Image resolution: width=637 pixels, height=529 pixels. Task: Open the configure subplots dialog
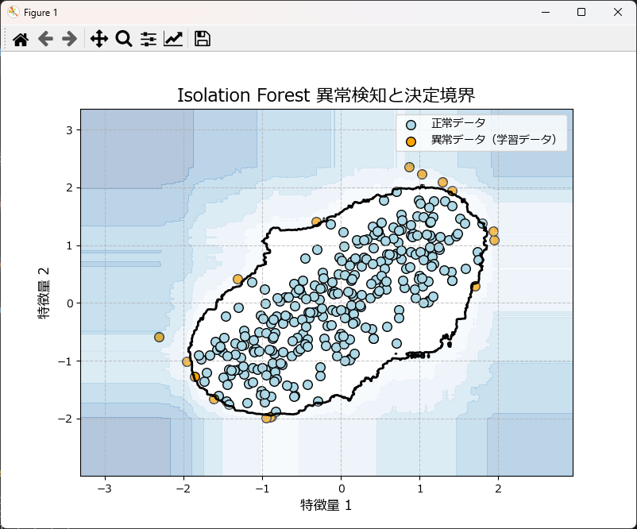click(148, 38)
